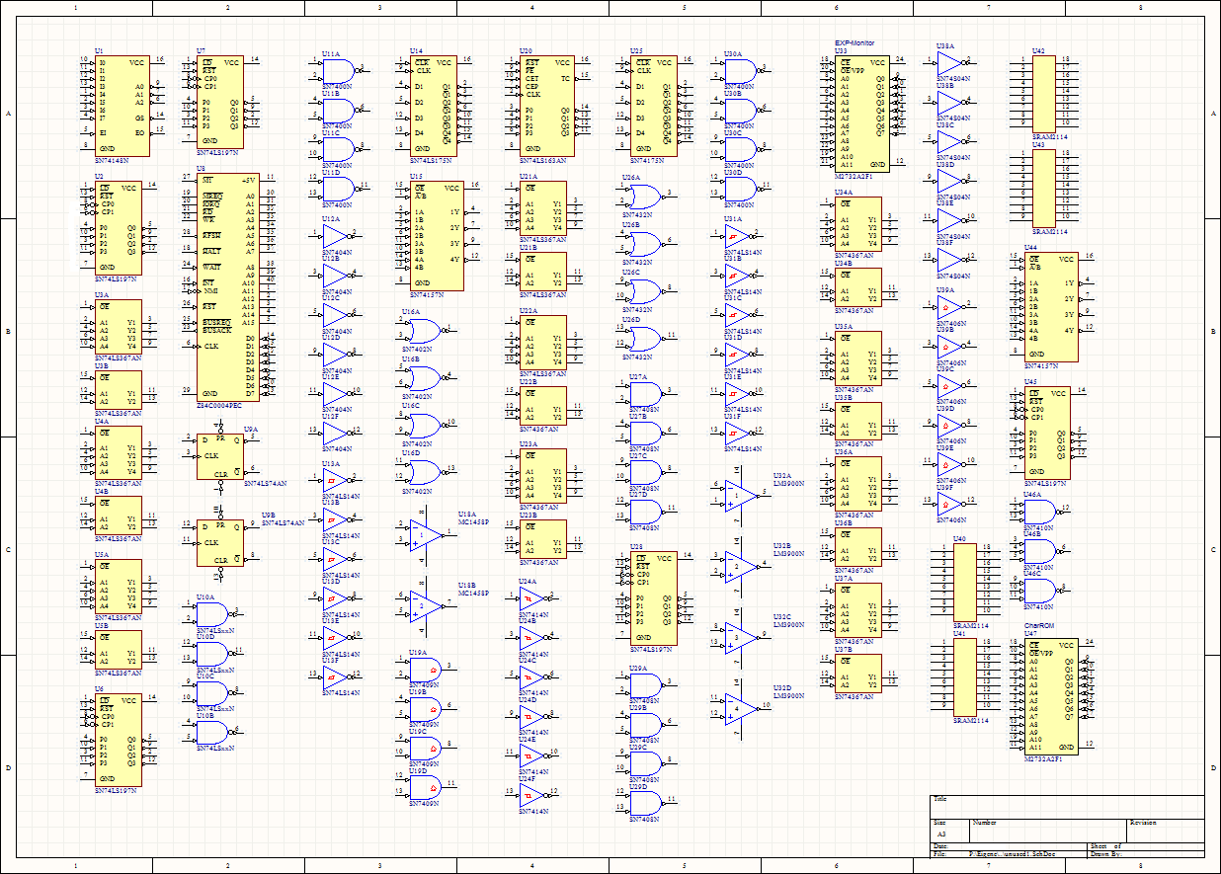Image resolution: width=1221 pixels, height=874 pixels.
Task: Select the U24F SN7414N Schmitt inverter
Action: pos(534,795)
